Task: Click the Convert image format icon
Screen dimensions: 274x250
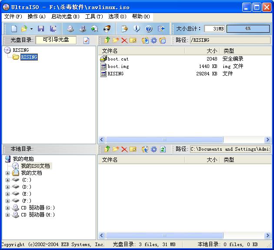Action: click(x=94, y=29)
